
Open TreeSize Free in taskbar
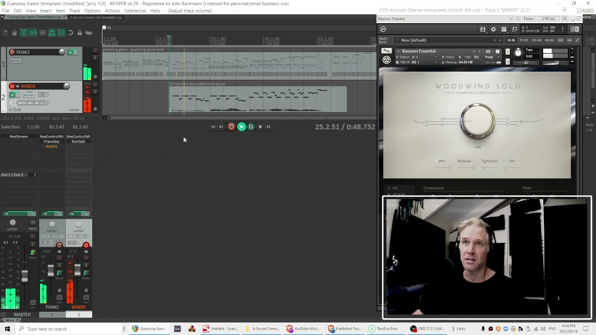tap(384, 328)
